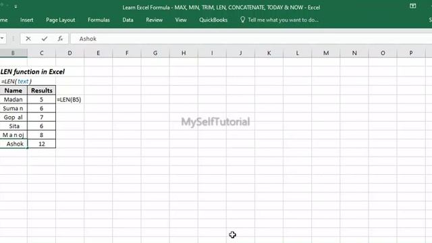
Task: Open the Insert ribbon tab
Action: (26, 20)
